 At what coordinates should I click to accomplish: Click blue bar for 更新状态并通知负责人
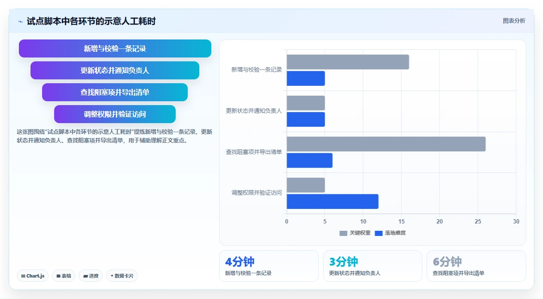point(306,119)
